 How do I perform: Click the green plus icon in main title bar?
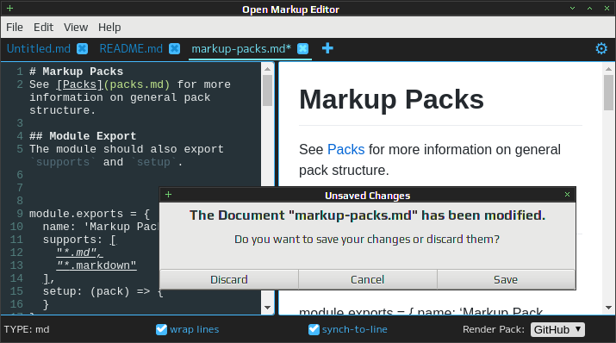9,9
